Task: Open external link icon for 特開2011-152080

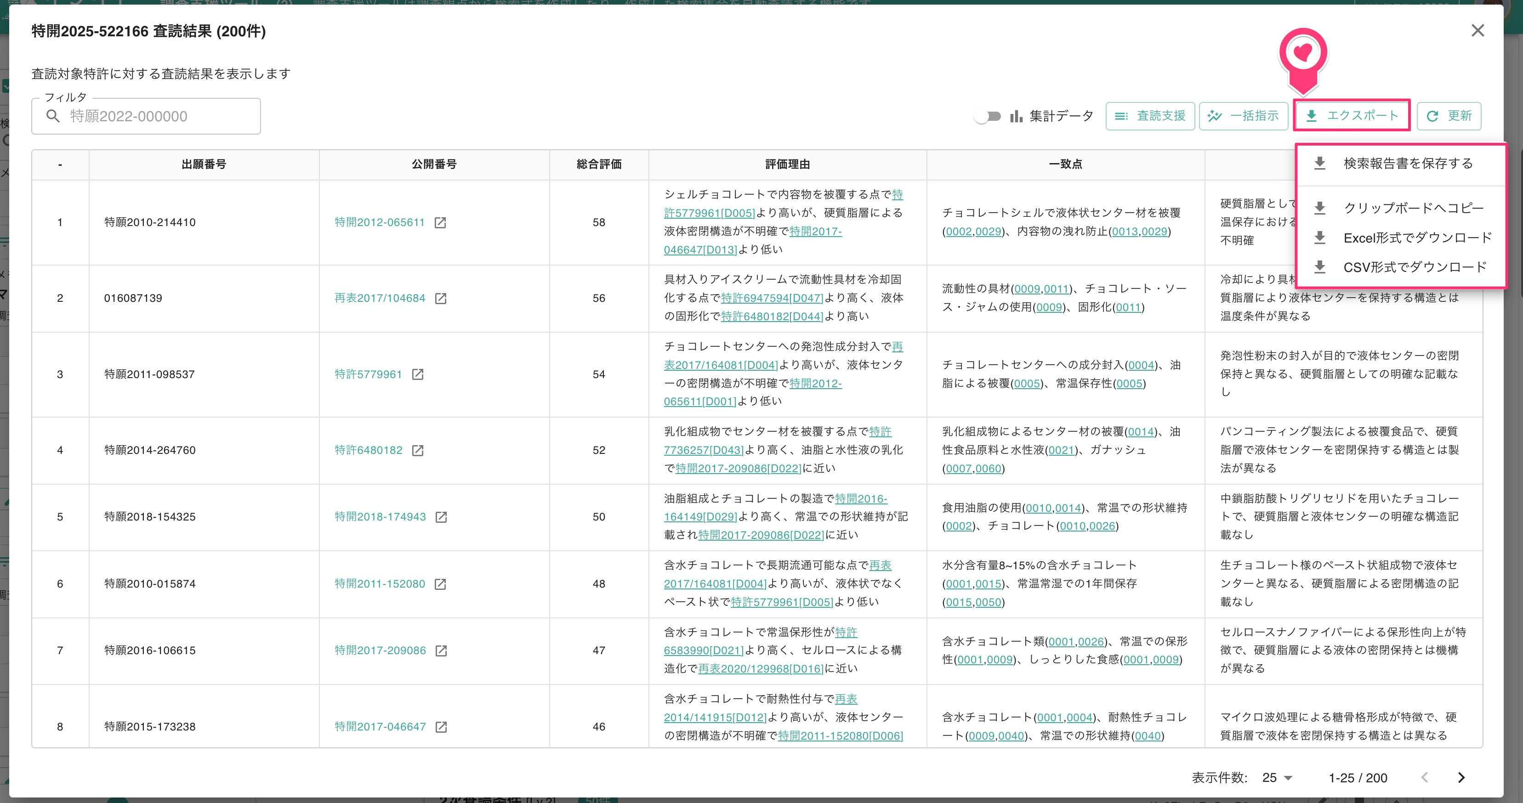Action: (x=440, y=584)
